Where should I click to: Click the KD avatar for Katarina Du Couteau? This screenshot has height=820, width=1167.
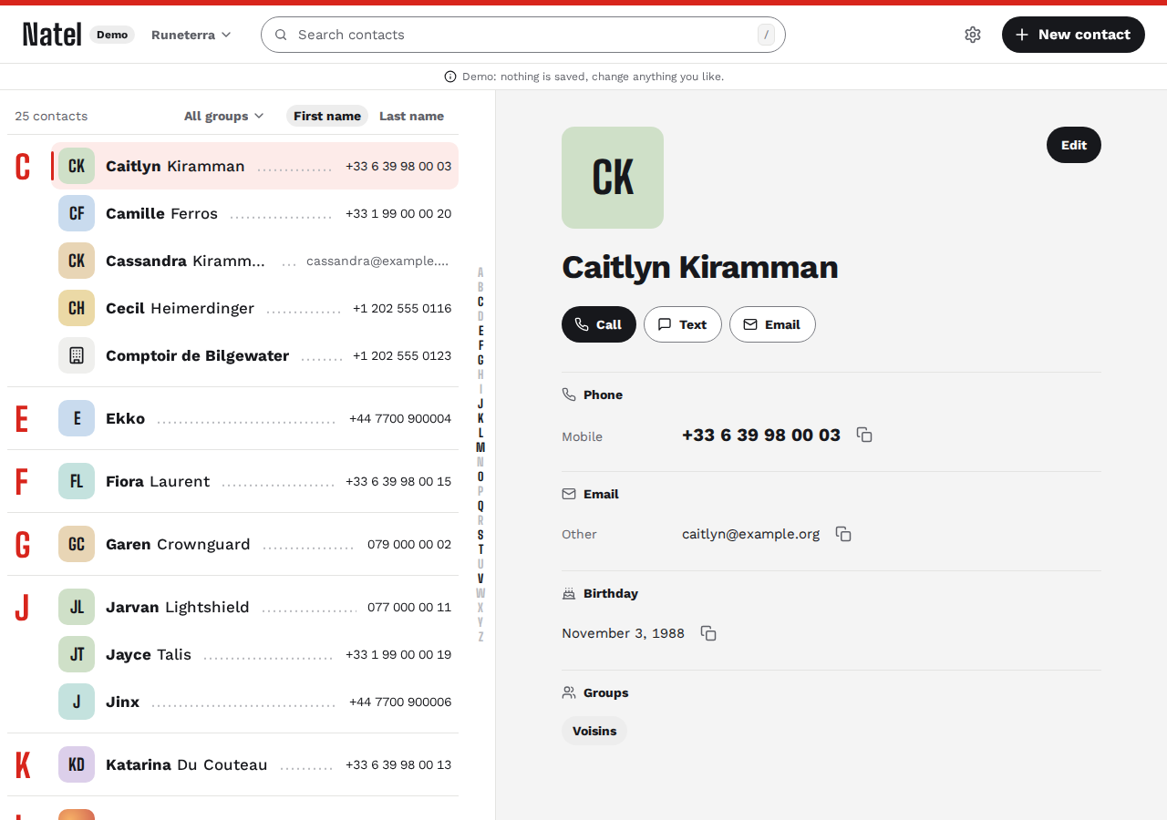[77, 764]
